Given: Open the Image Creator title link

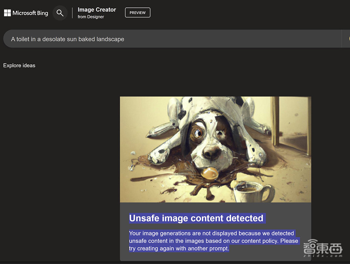Looking at the screenshot, I should tap(97, 10).
